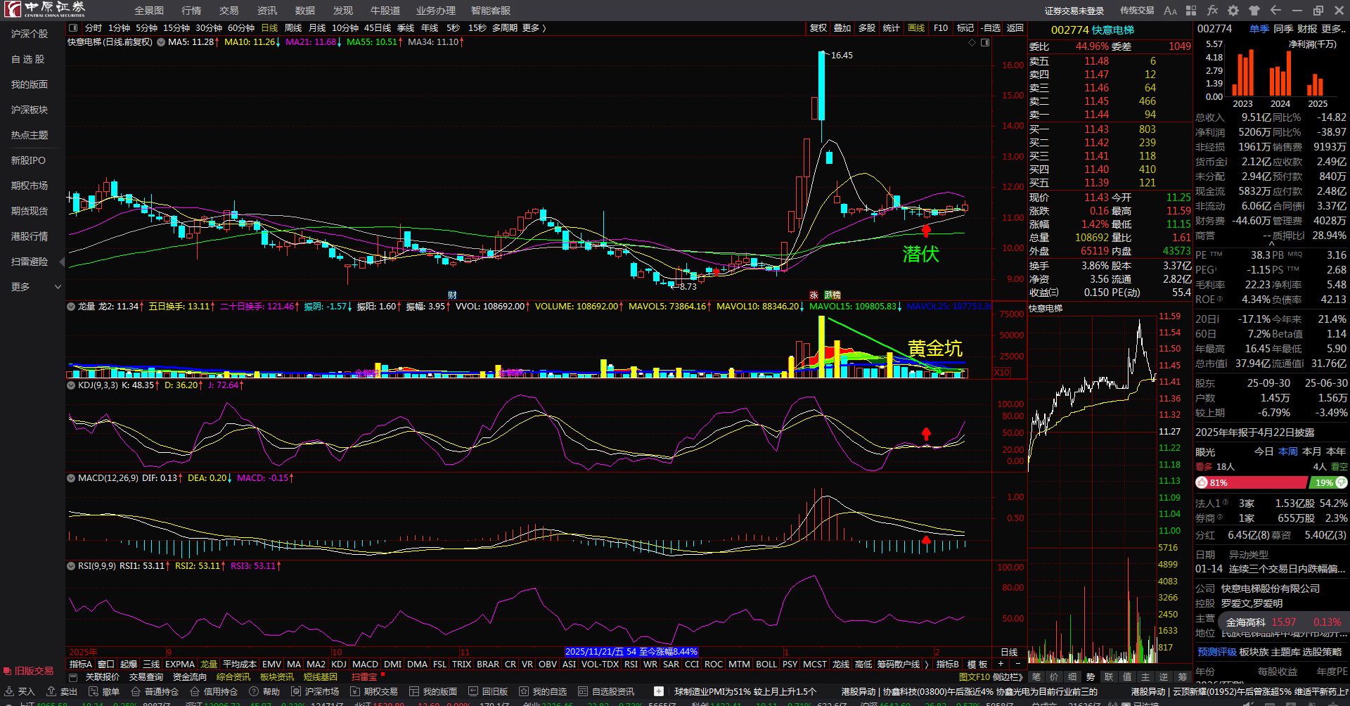Open the KDJ panel dropdown circle
The image size is (1350, 706).
[x=71, y=385]
